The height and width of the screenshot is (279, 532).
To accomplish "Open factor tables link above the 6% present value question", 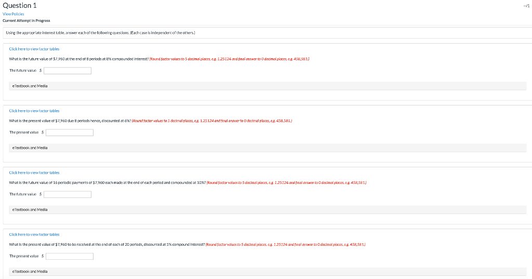I will coord(34,111).
